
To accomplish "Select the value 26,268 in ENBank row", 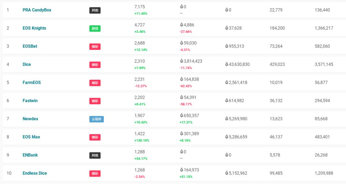I will pos(321,155).
